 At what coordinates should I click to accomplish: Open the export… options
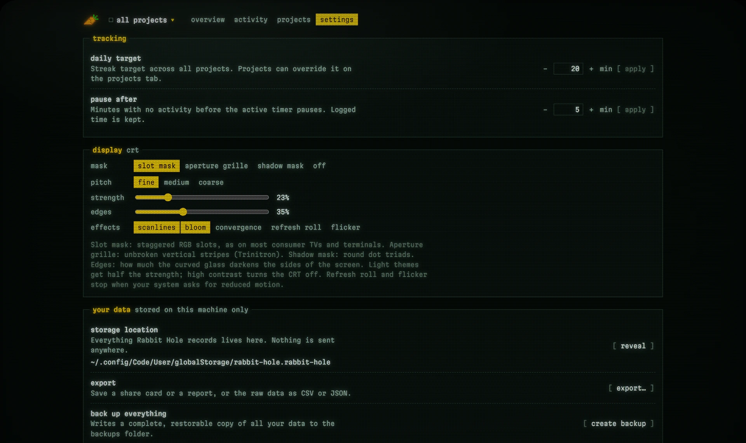click(631, 388)
